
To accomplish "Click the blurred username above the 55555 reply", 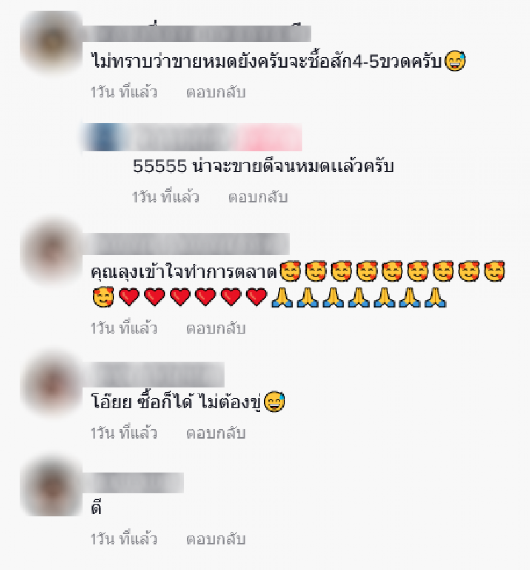I will (x=193, y=137).
